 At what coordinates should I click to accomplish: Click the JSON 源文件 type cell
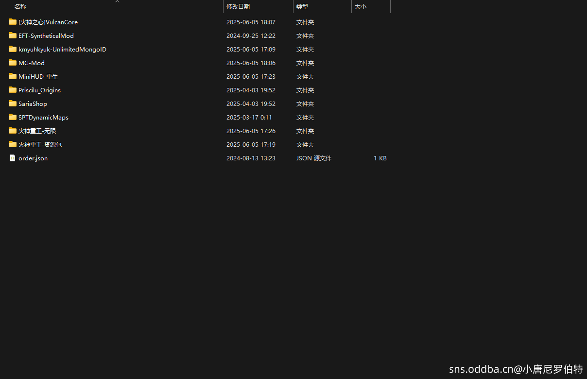click(314, 158)
